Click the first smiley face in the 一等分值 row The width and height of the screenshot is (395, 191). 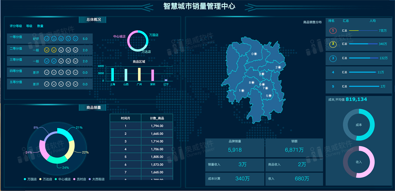pos(46,39)
